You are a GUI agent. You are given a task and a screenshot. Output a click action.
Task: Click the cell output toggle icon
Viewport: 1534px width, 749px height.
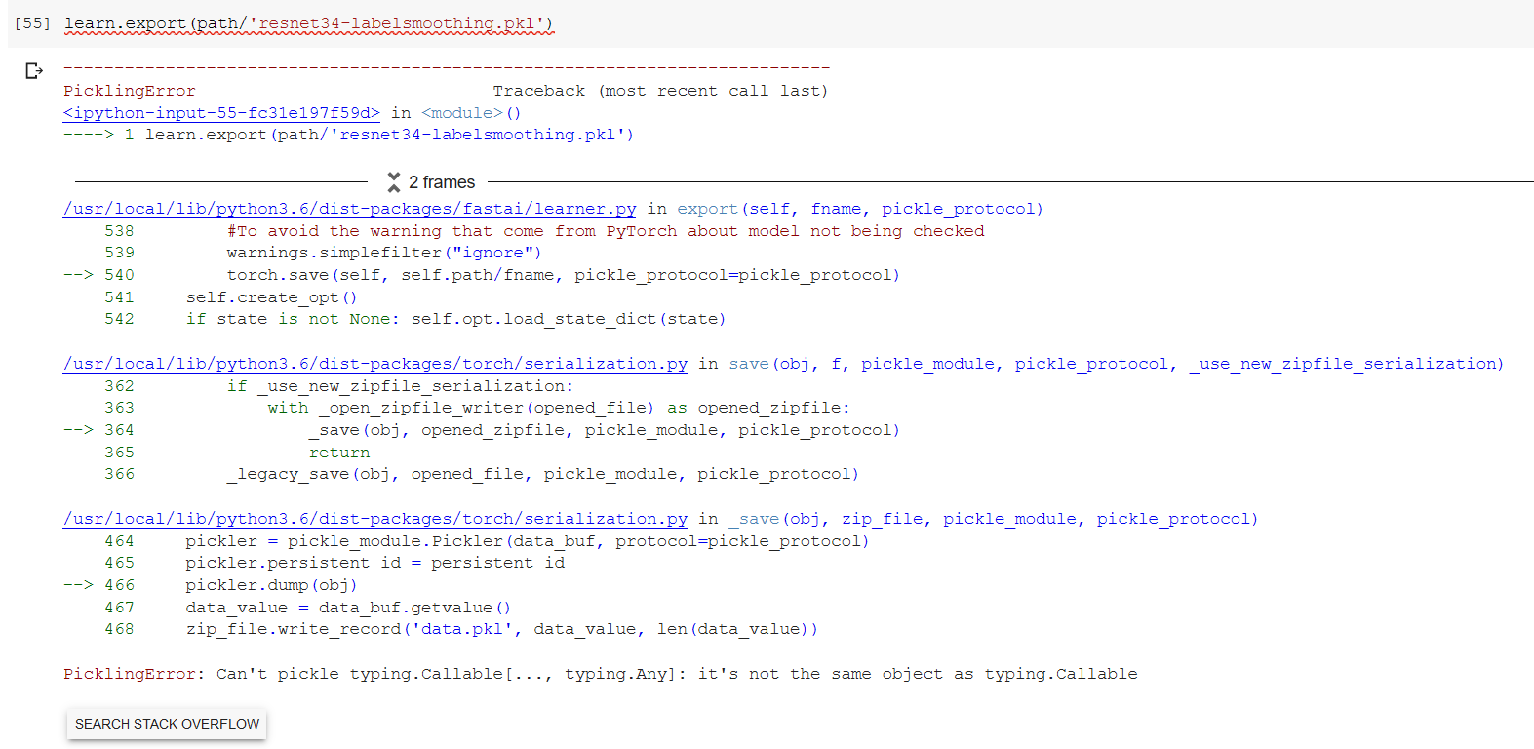pos(34,71)
